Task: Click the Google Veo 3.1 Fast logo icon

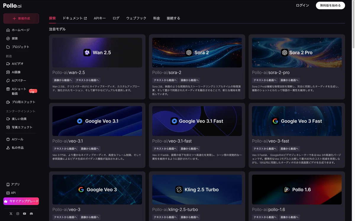Action: point(174,121)
